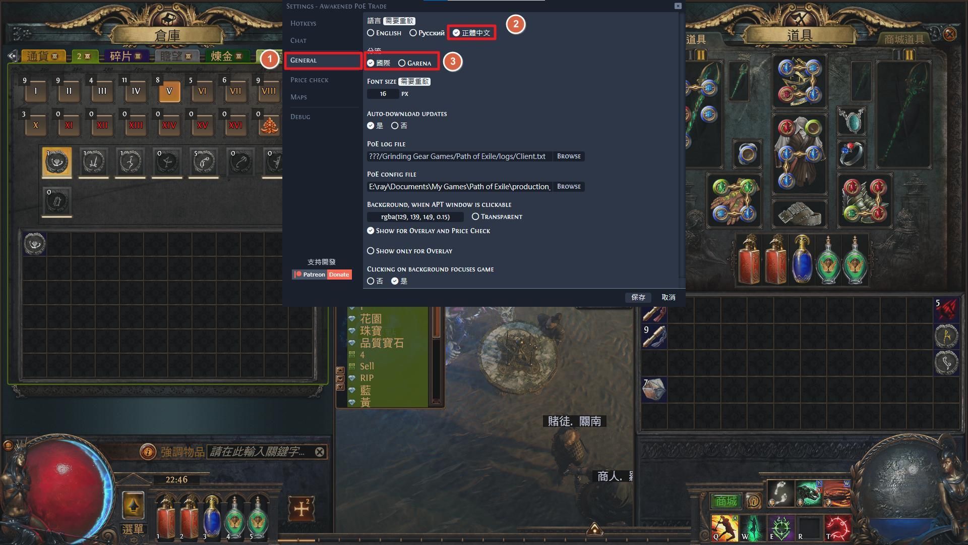
Task: Enable Transparent background option
Action: pyautogui.click(x=475, y=216)
